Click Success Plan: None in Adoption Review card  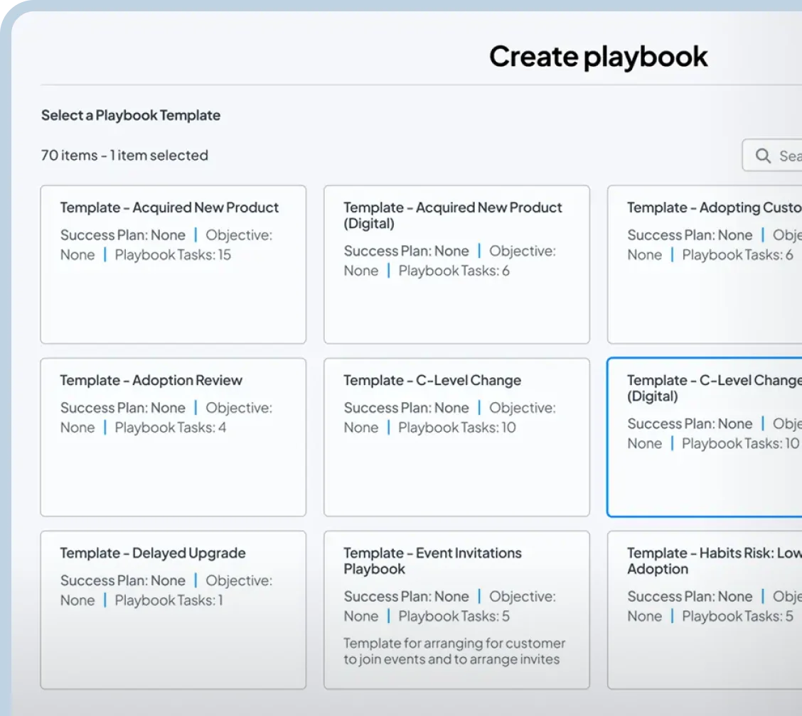pyautogui.click(x=122, y=408)
